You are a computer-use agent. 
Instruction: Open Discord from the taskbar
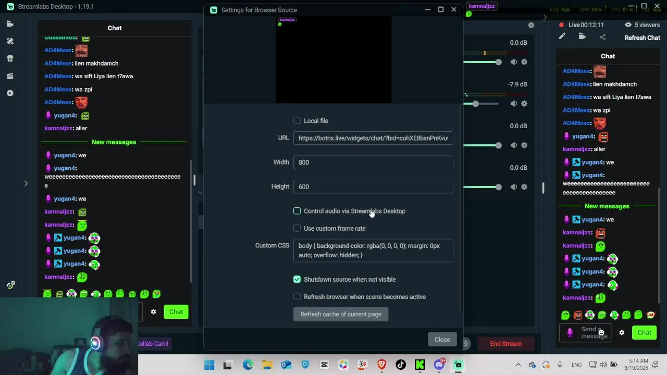[439, 365]
